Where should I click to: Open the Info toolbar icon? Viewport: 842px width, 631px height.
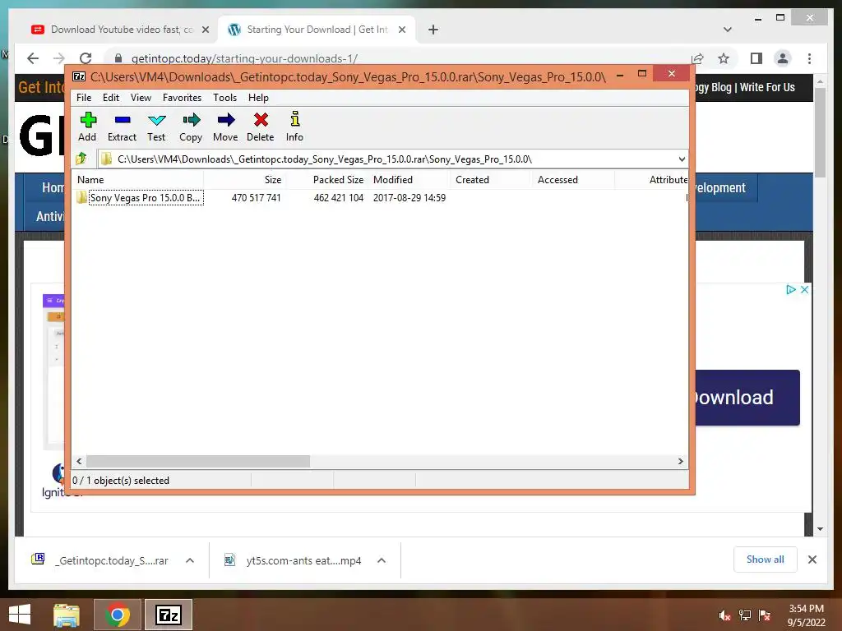(x=294, y=127)
